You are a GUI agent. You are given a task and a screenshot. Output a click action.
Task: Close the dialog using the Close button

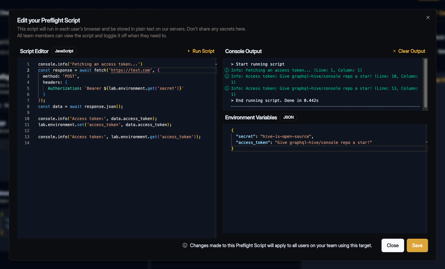393,245
